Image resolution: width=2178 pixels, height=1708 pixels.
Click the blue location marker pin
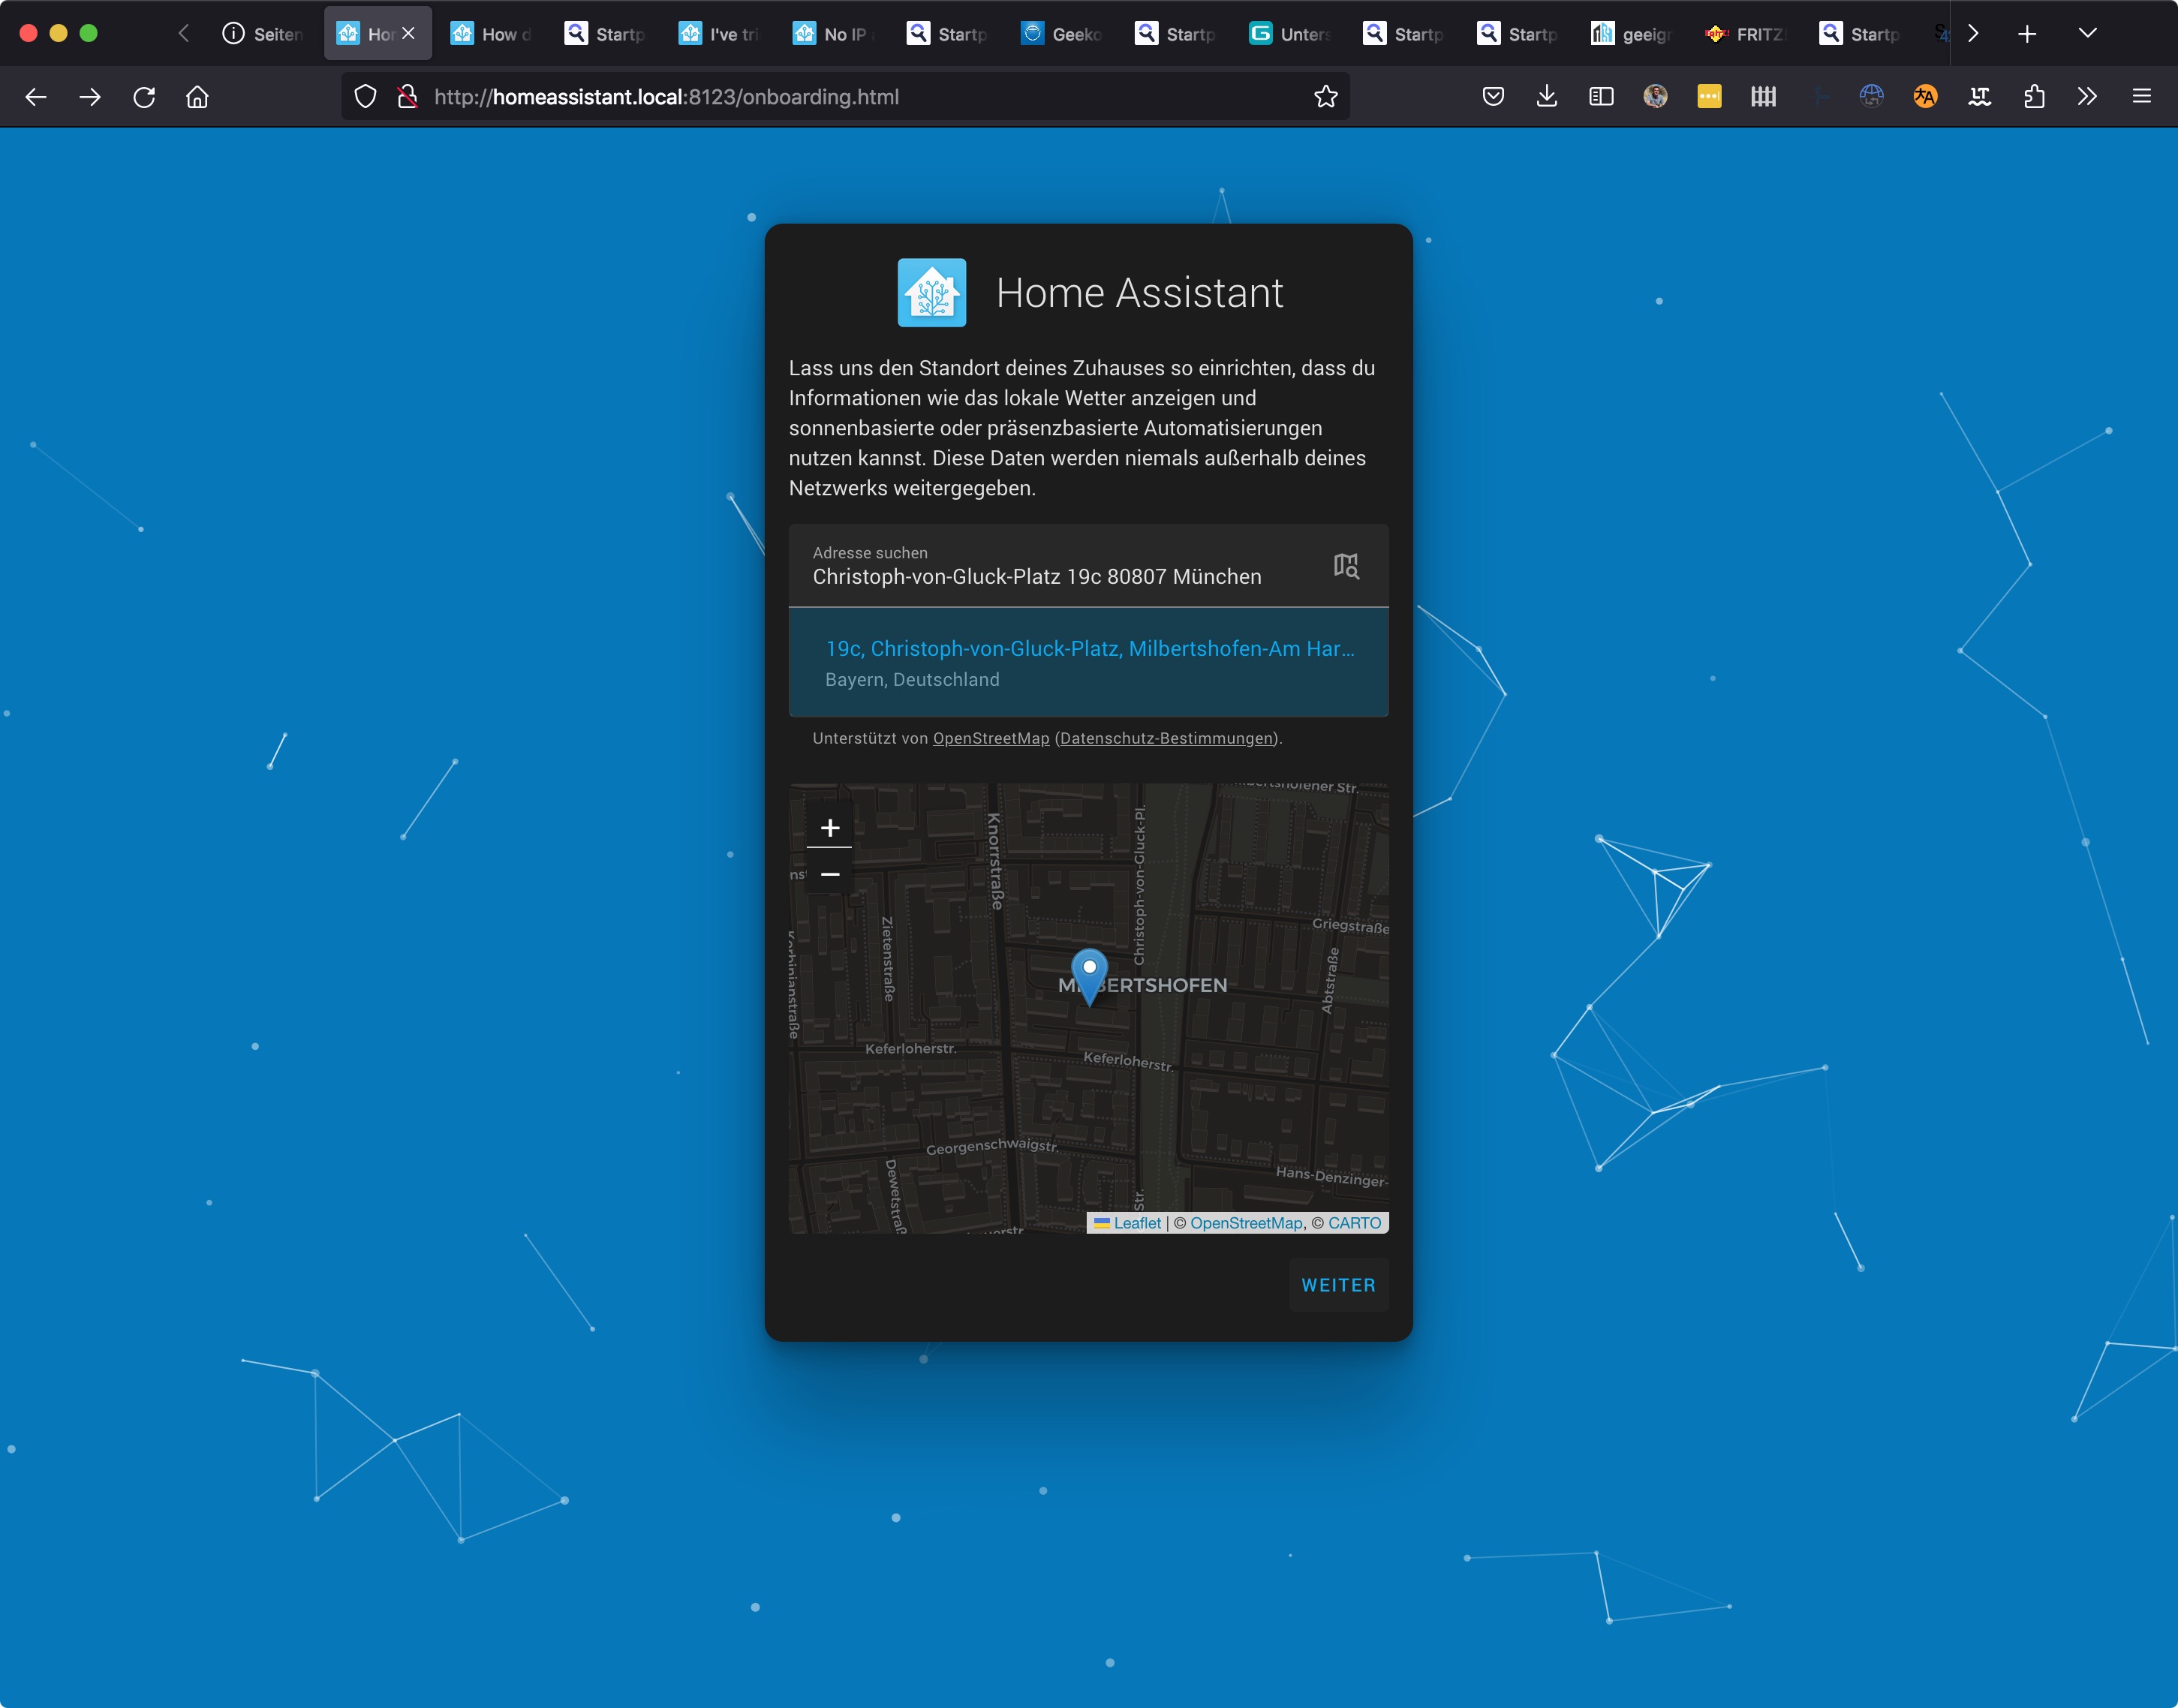[x=1089, y=973]
